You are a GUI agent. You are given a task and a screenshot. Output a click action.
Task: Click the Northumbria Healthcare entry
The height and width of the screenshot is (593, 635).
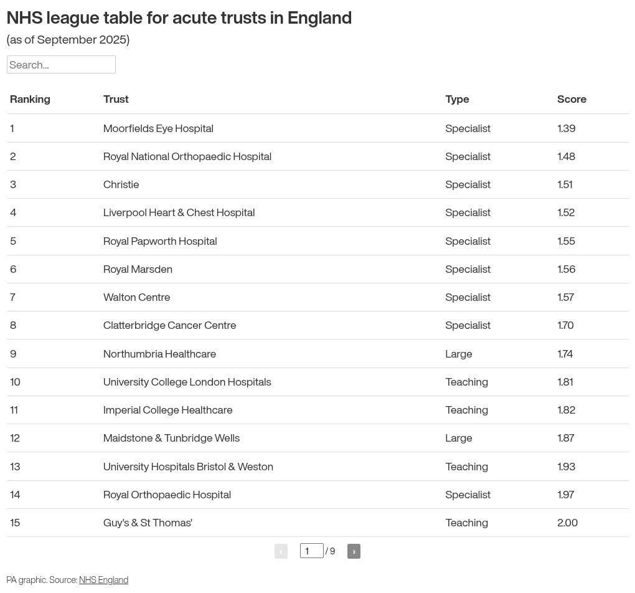159,354
